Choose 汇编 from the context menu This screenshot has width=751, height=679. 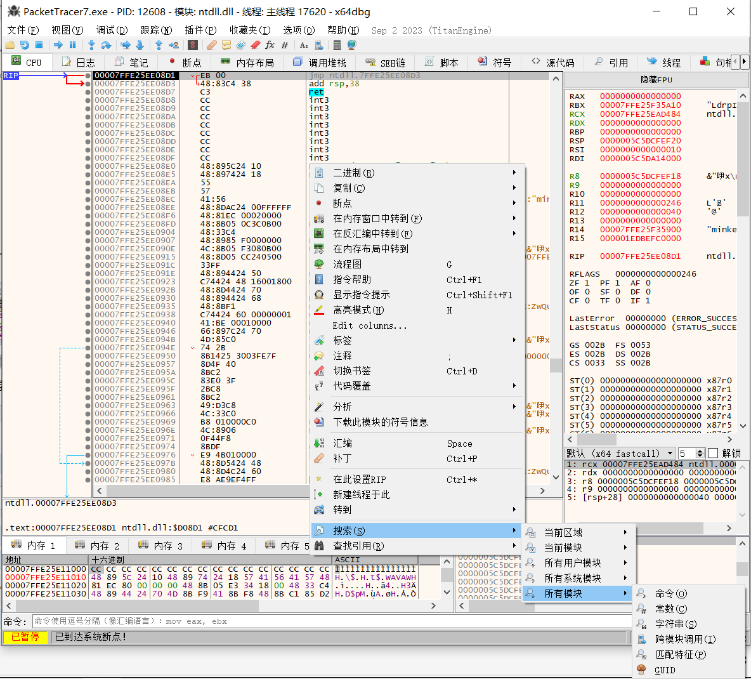coord(417,443)
